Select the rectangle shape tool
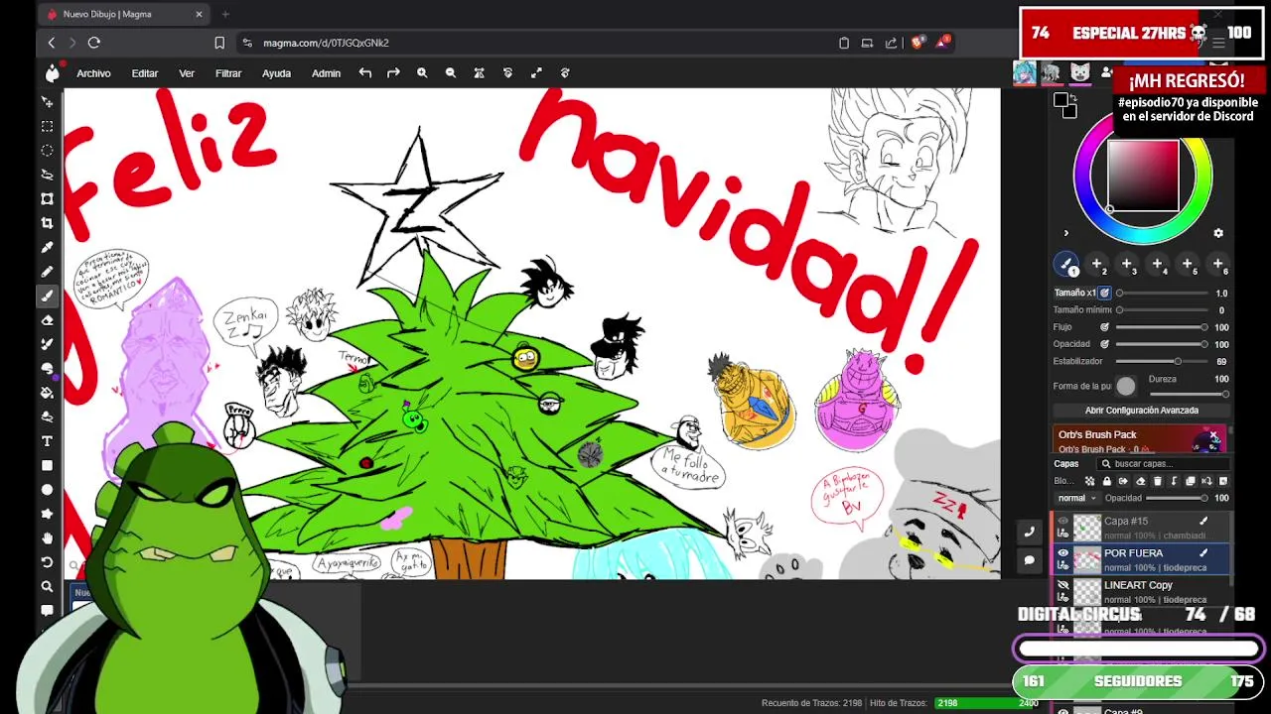The width and height of the screenshot is (1271, 714). [x=47, y=465]
